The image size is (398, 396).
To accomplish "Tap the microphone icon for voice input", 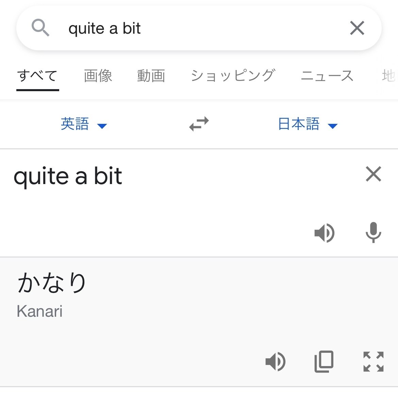I will tap(374, 233).
